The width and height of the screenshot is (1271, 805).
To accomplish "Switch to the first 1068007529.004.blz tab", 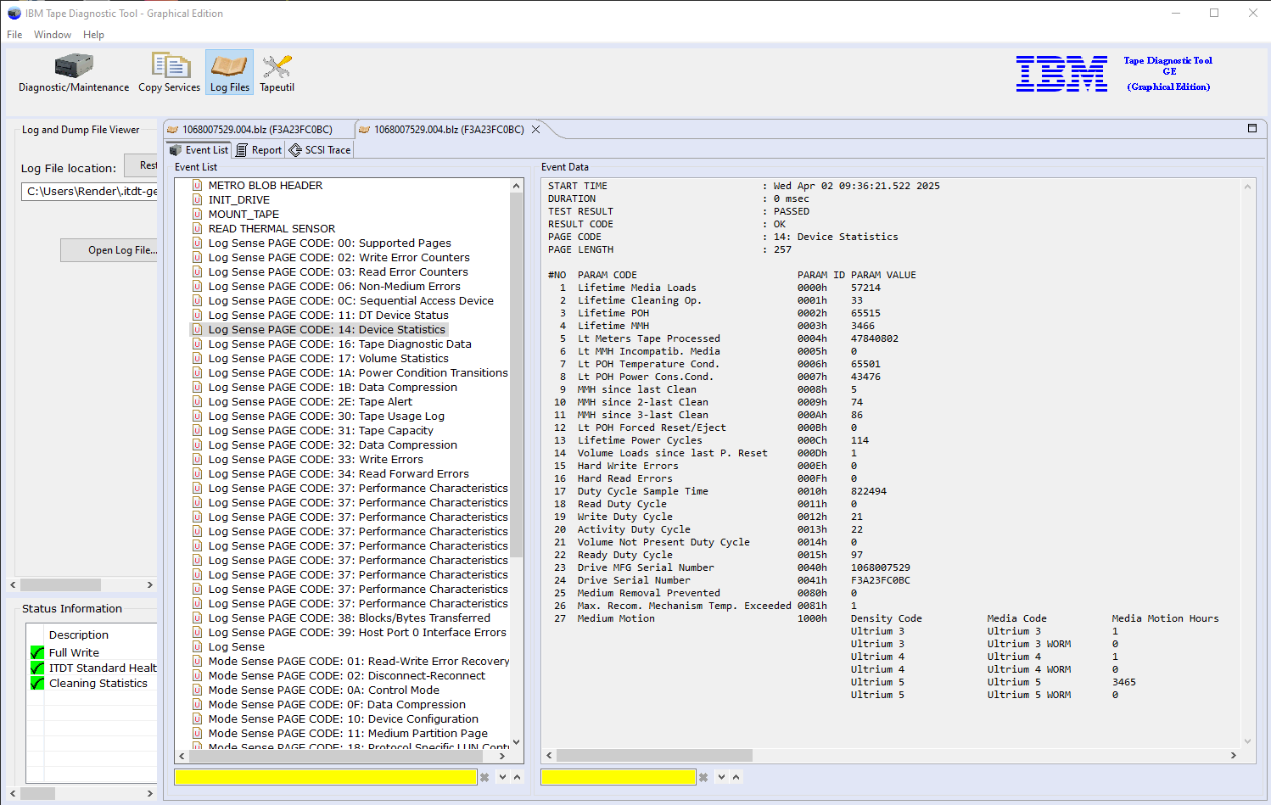I will click(258, 130).
